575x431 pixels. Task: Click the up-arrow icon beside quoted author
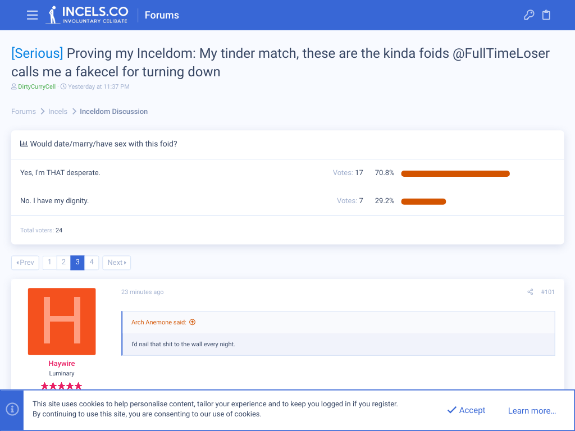[193, 322]
